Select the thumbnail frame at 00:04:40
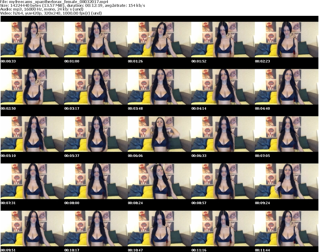This screenshot has height=252, width=319. click(x=287, y=87)
